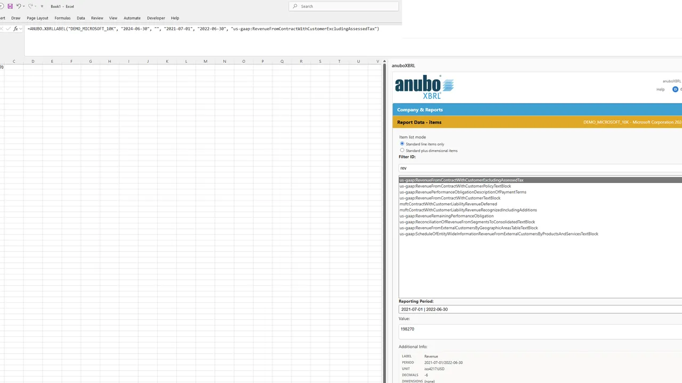Select us-gaap:RevenueFromContractWithCustomerExcludingAssessedTax item
The width and height of the screenshot is (682, 383).
(x=540, y=180)
